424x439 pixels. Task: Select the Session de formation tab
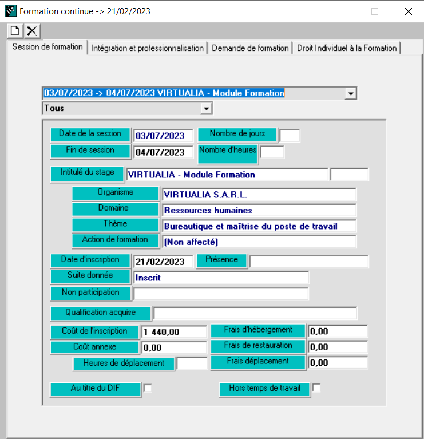coord(47,47)
